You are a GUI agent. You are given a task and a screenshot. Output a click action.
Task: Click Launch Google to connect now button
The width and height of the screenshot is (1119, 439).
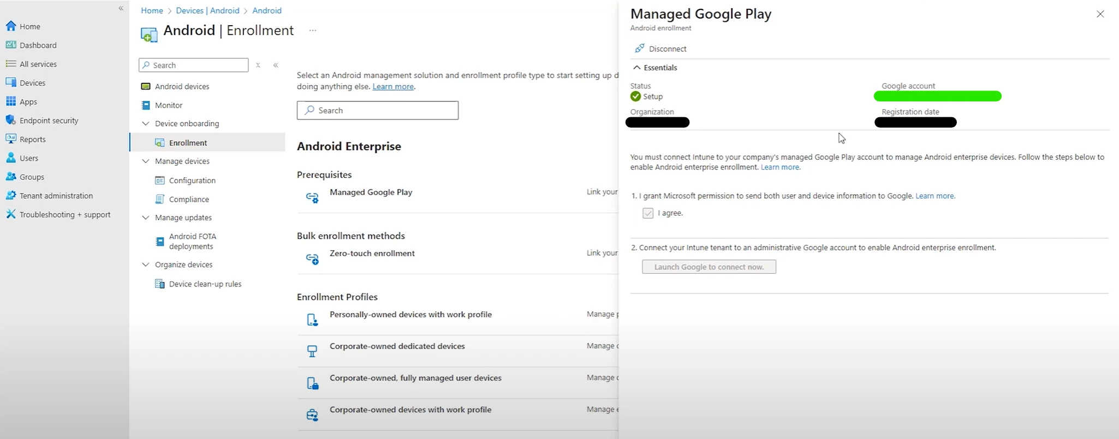[x=709, y=267]
